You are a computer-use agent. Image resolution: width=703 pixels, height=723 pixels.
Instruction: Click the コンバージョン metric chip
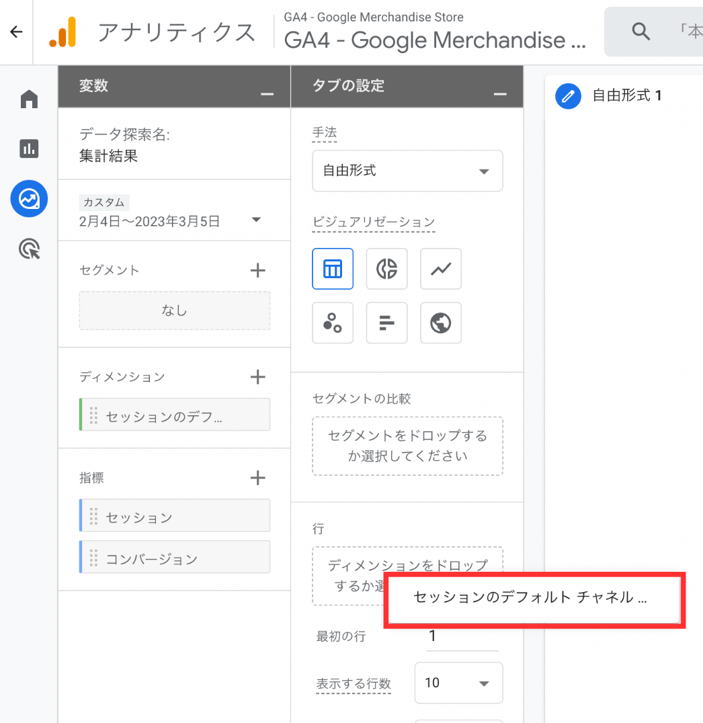[x=174, y=557]
